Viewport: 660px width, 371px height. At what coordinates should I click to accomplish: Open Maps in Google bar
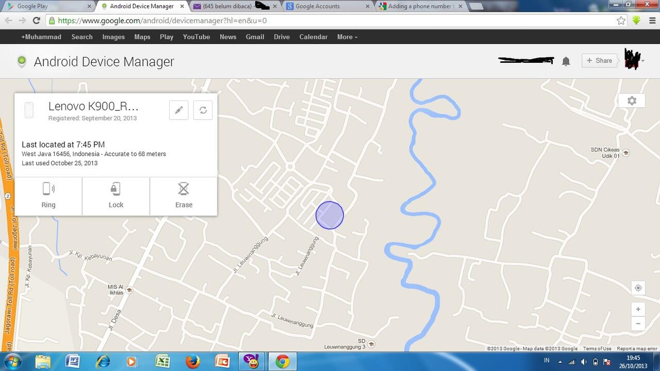[x=142, y=37]
